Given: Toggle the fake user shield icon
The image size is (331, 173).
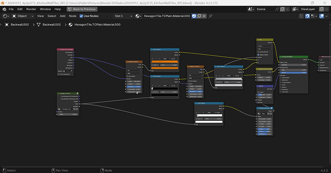Looking at the screenshot, I should tap(194, 16).
